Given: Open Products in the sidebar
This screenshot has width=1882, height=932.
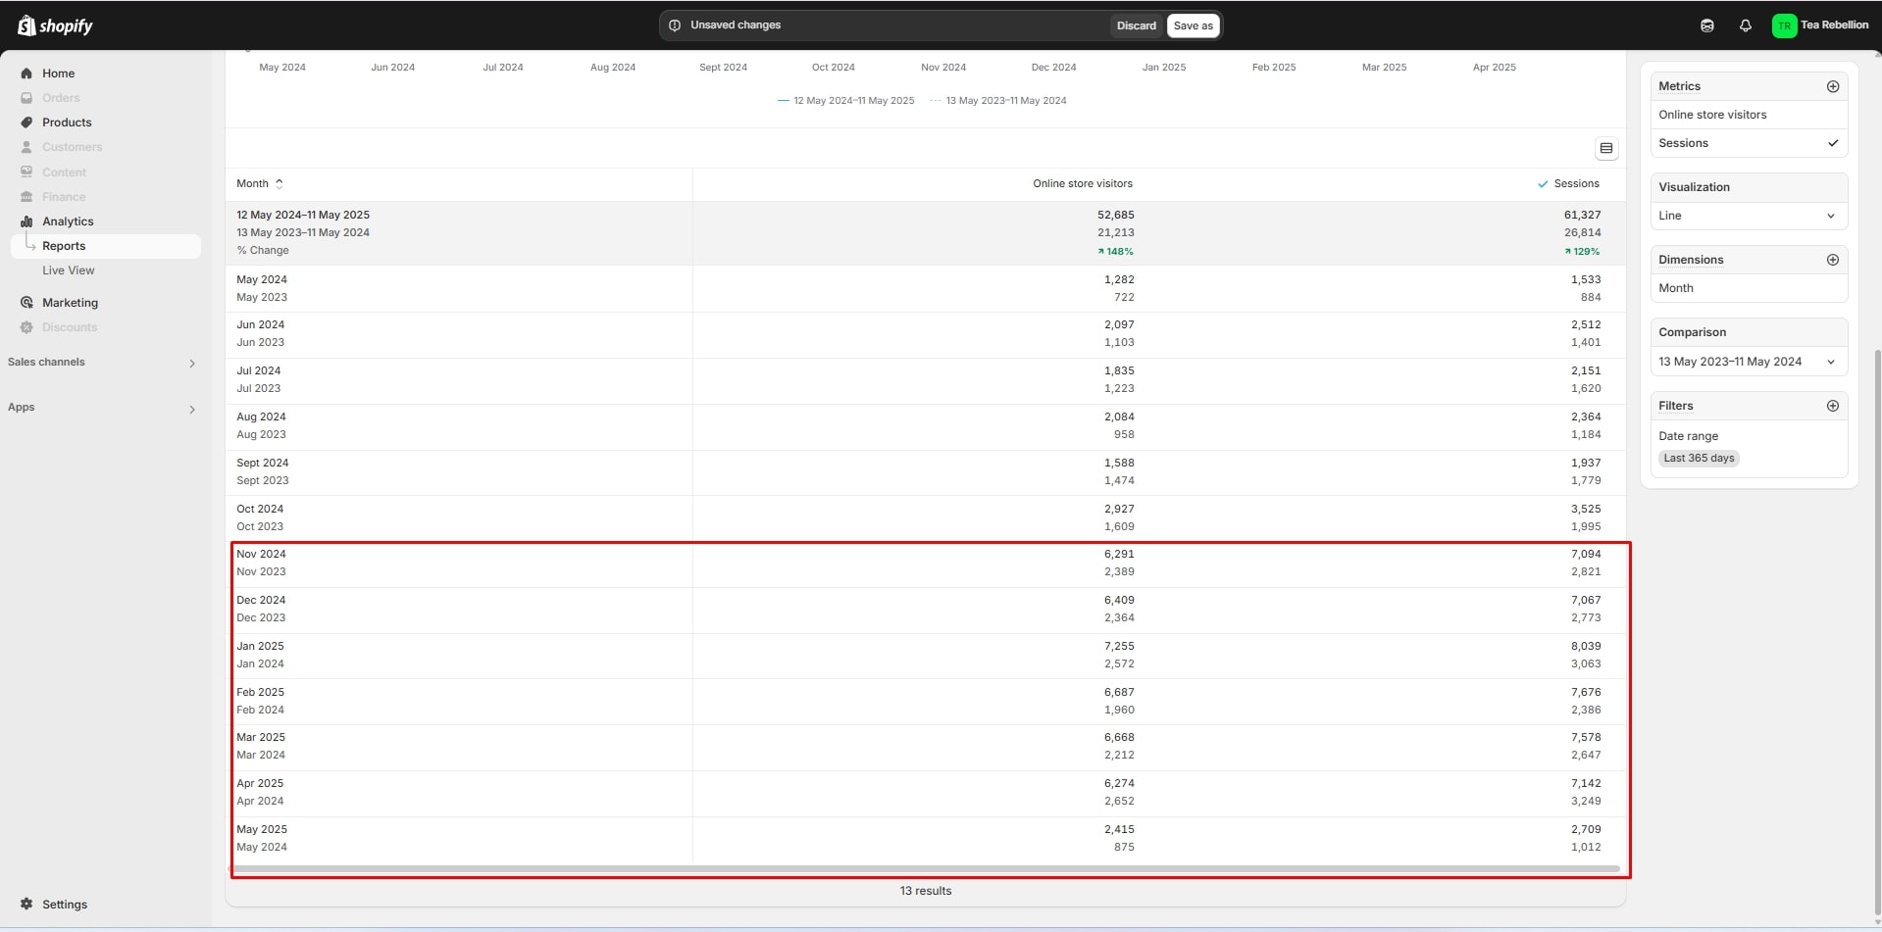Looking at the screenshot, I should pos(67,123).
